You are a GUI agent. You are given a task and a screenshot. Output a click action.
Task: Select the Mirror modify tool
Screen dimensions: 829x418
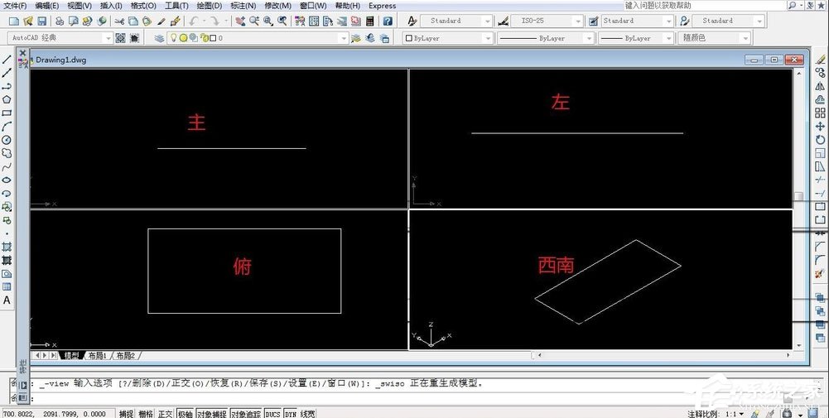coord(820,86)
